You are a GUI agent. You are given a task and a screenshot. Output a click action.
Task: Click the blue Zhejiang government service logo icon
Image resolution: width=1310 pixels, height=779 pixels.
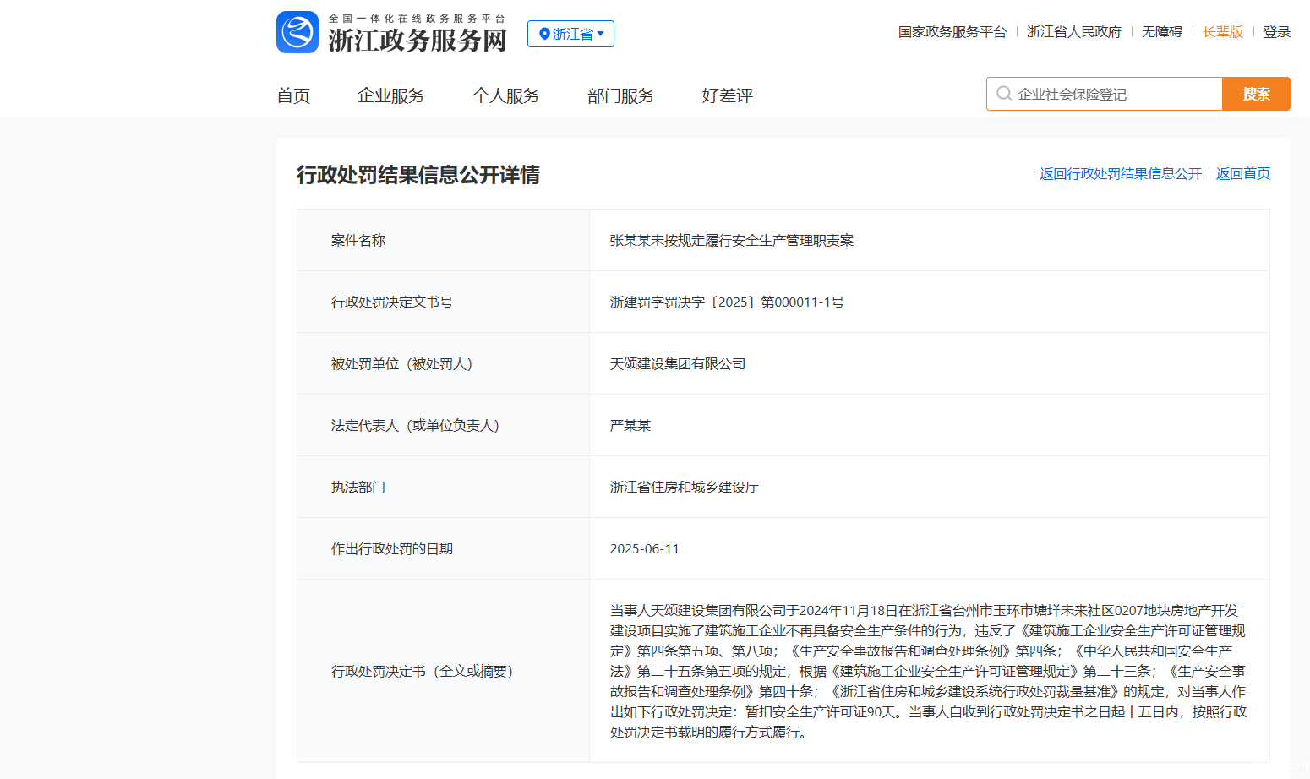click(x=297, y=32)
